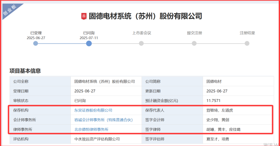The image size is (280, 146).
Task: Click the 更新日期 label cell
Action: (172, 91)
